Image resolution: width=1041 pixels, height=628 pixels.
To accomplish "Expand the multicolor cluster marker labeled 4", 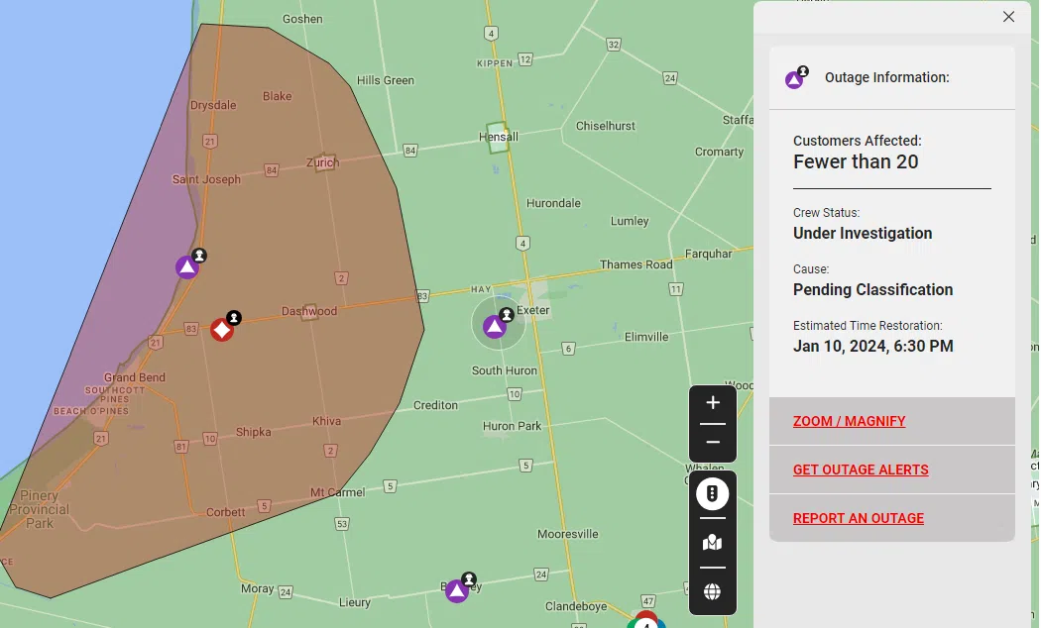I will point(646,622).
